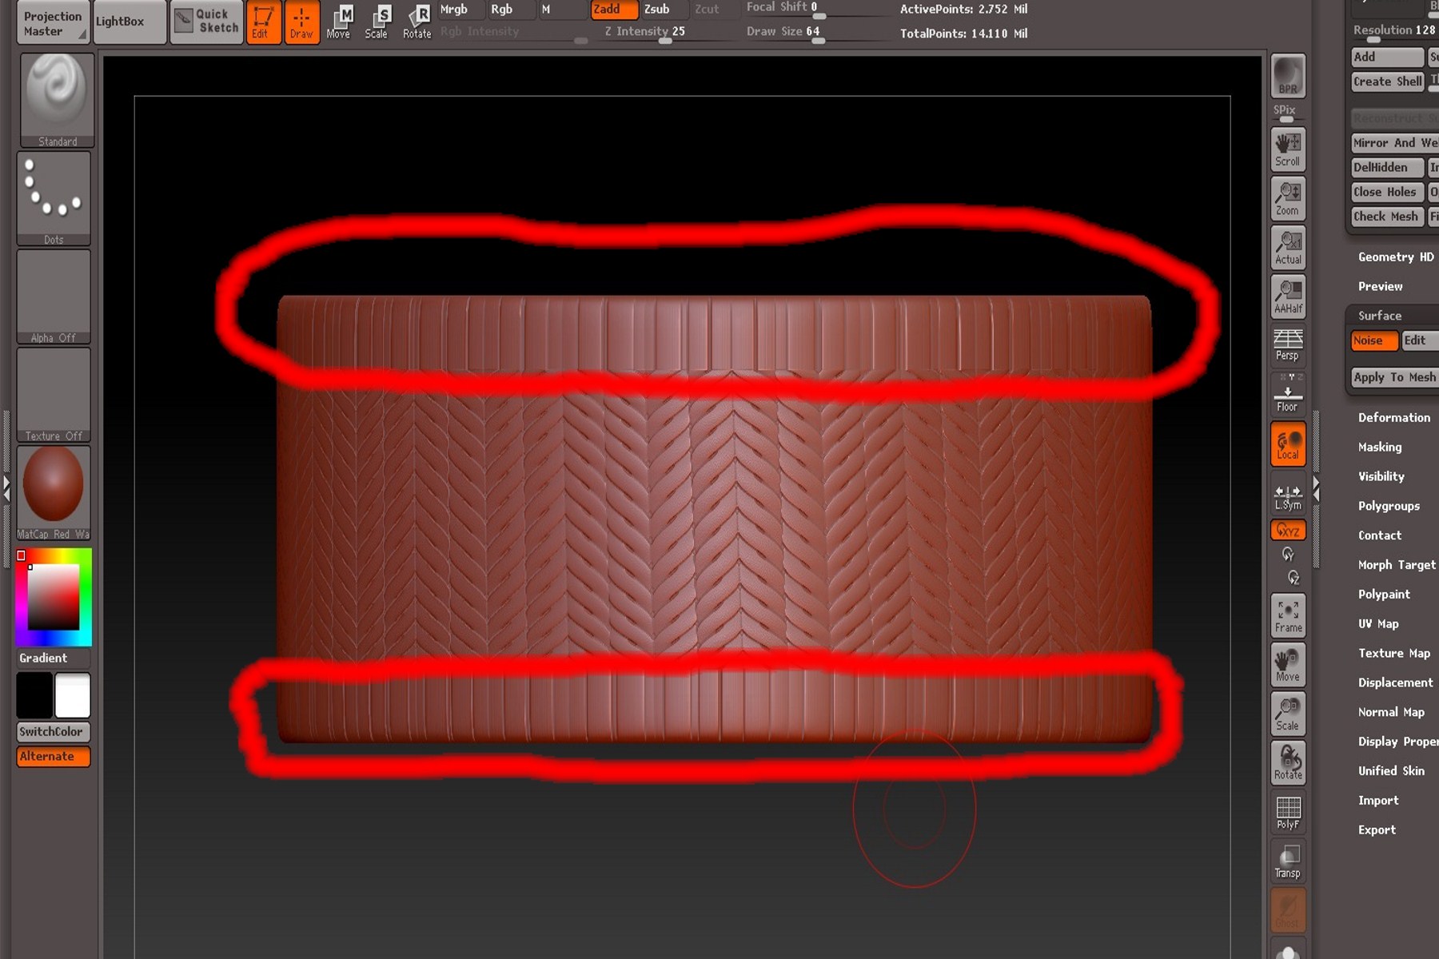Viewport: 1439px width, 959px height.
Task: Select the Move view tool on right shelf
Action: point(1288,665)
